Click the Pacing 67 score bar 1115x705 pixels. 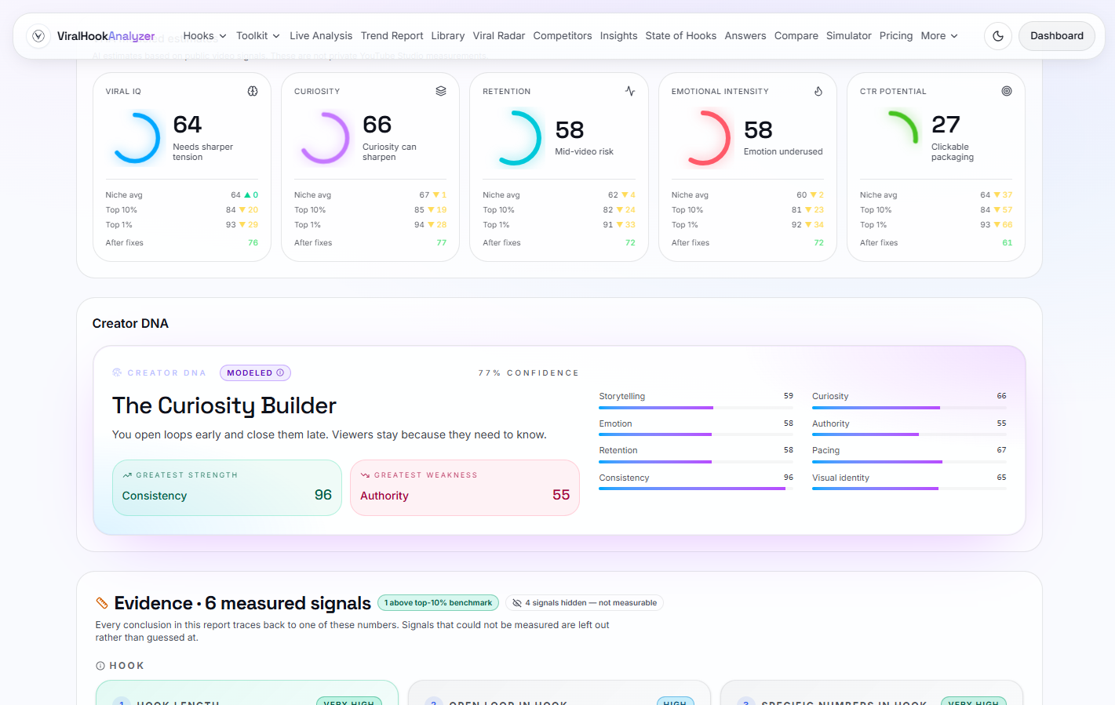[x=909, y=462]
